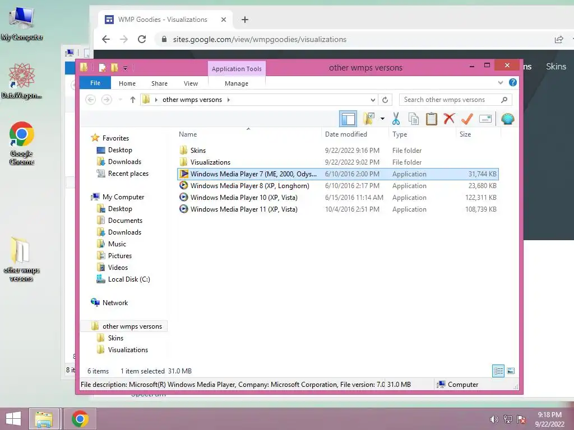Click the Paste clipboard icon
The image size is (574, 430).
coord(432,119)
